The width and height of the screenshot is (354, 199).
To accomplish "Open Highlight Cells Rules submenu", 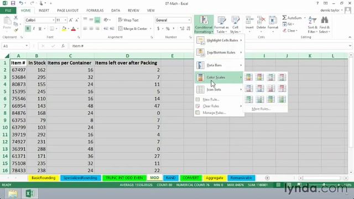I will click(219, 40).
